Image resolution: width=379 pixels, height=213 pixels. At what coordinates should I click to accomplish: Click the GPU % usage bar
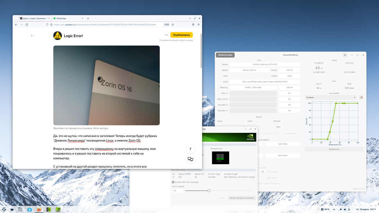253,93
